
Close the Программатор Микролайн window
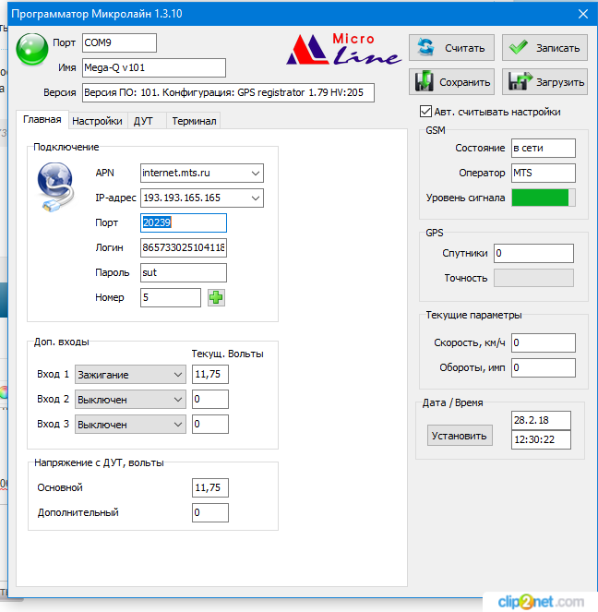coord(581,14)
